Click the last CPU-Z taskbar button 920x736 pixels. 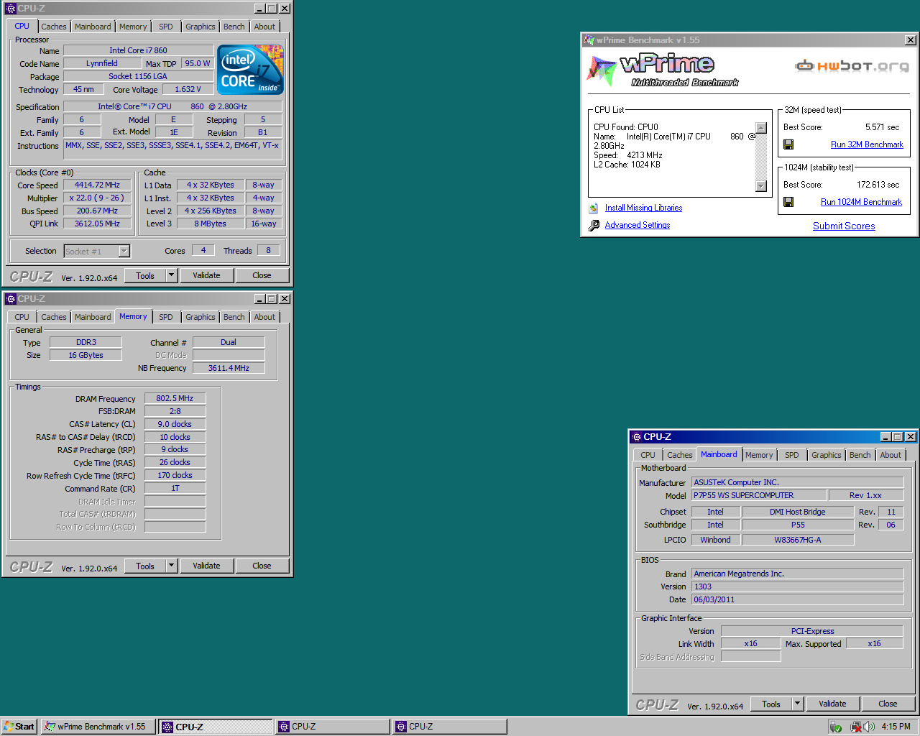pyautogui.click(x=449, y=727)
